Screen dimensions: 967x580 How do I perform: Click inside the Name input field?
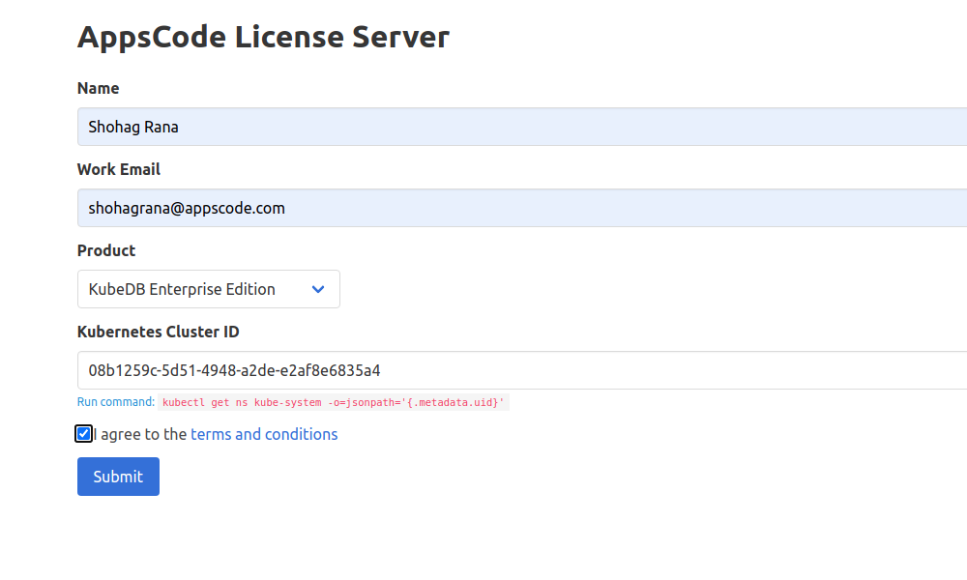[x=387, y=127]
